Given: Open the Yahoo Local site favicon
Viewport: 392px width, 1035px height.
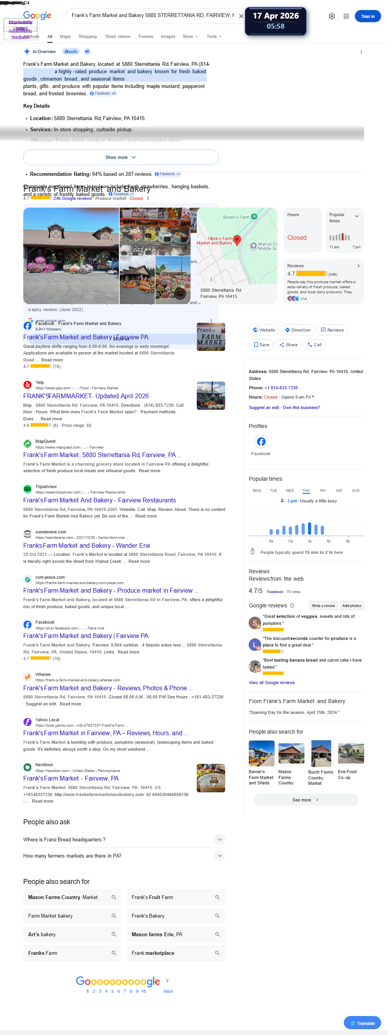Looking at the screenshot, I should [28, 722].
